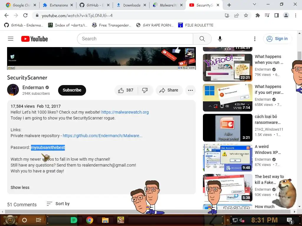Open FILE ROULETTE bookmark

[196, 25]
